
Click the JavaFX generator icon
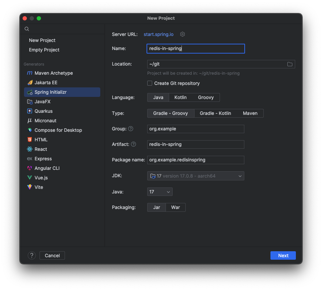(x=30, y=101)
